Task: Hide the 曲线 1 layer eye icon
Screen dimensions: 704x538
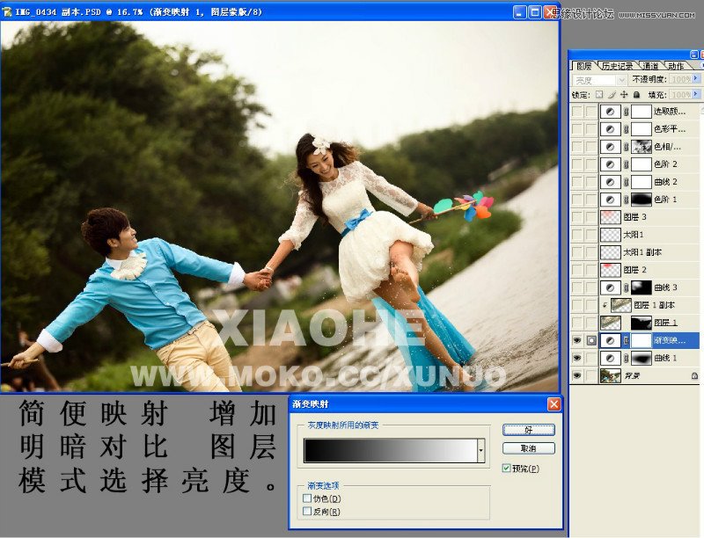Action: pos(577,358)
